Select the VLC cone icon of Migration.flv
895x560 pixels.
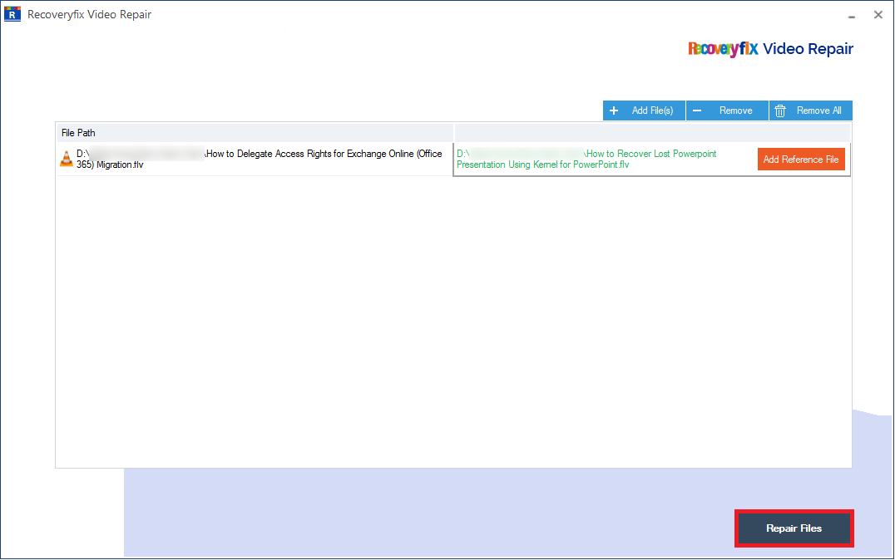pyautogui.click(x=67, y=159)
